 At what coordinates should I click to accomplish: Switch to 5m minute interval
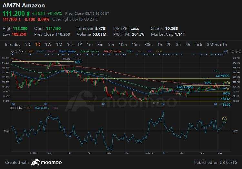[111, 45]
